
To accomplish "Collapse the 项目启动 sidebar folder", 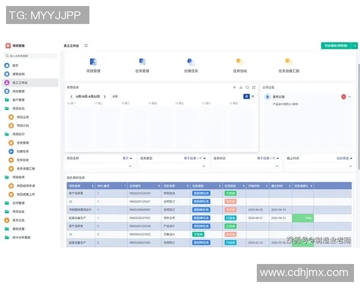I will point(14,109).
